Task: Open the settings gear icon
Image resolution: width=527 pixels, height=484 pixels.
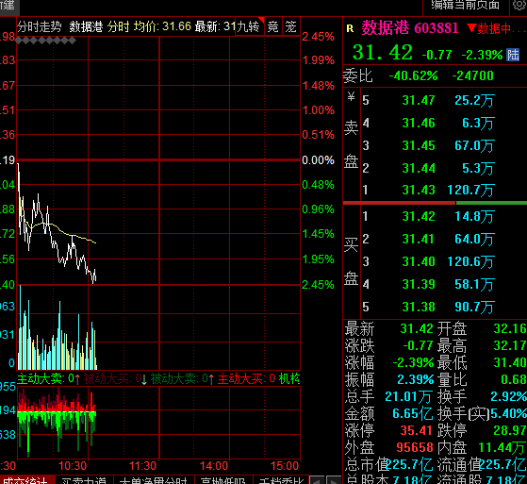Action: 519,6
